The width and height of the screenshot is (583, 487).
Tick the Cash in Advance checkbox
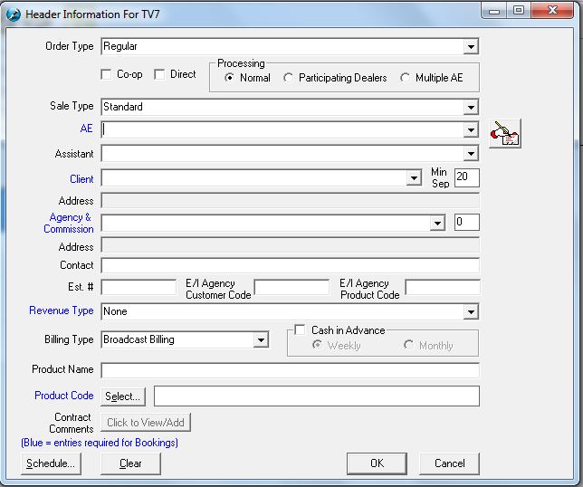pos(301,330)
